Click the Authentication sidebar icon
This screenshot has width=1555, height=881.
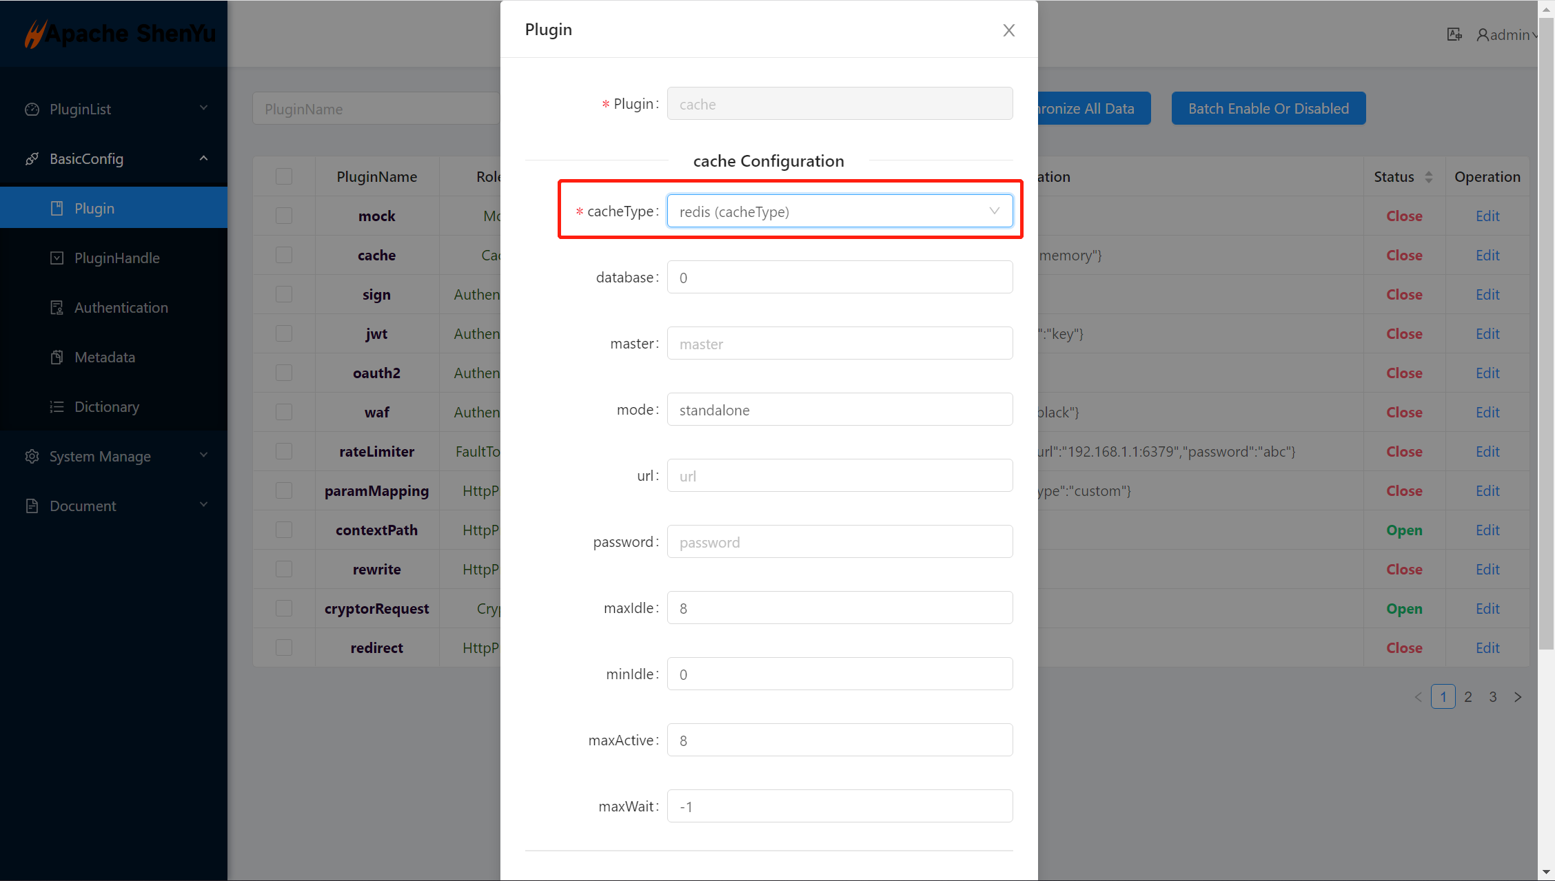point(57,308)
